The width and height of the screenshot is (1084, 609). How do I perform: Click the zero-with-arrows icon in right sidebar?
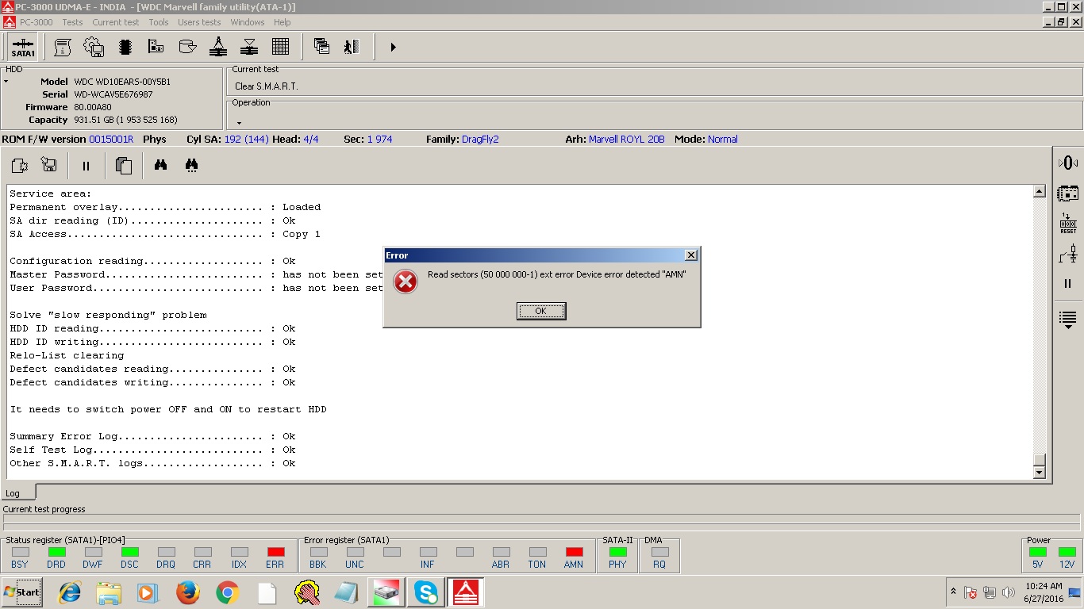pyautogui.click(x=1068, y=163)
